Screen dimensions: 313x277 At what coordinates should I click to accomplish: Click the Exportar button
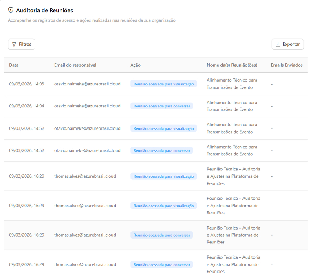(x=288, y=44)
